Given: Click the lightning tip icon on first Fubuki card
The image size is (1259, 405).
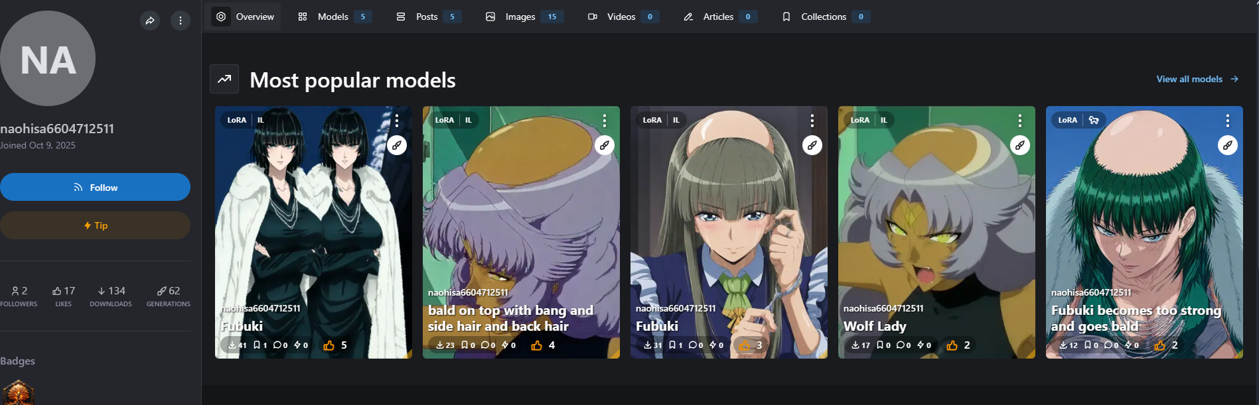Looking at the screenshot, I should click(297, 345).
